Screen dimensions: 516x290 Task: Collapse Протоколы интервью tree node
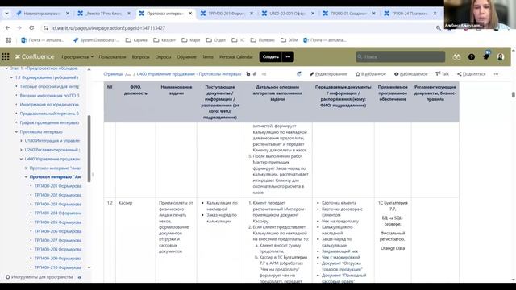[16, 132]
